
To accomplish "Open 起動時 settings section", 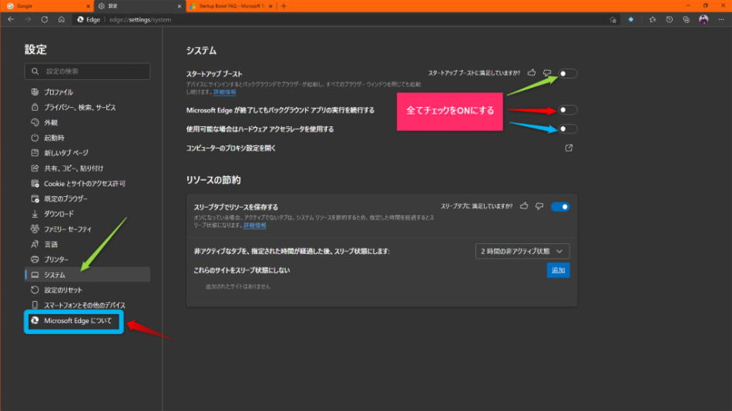I will pos(87,138).
